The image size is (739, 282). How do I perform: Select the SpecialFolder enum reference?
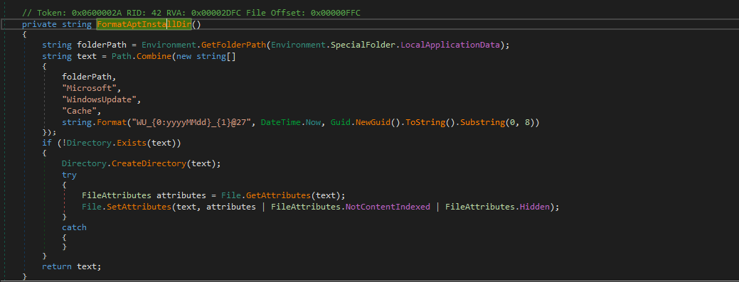(363, 45)
